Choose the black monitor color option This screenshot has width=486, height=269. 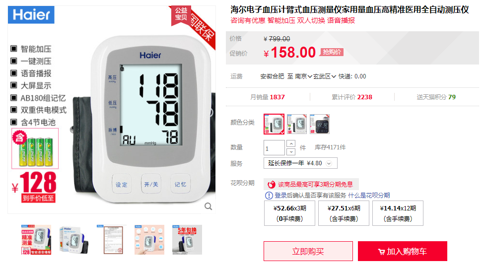[320, 124]
